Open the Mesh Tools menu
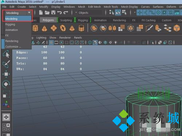The image size is (182, 136). tap(111, 7)
